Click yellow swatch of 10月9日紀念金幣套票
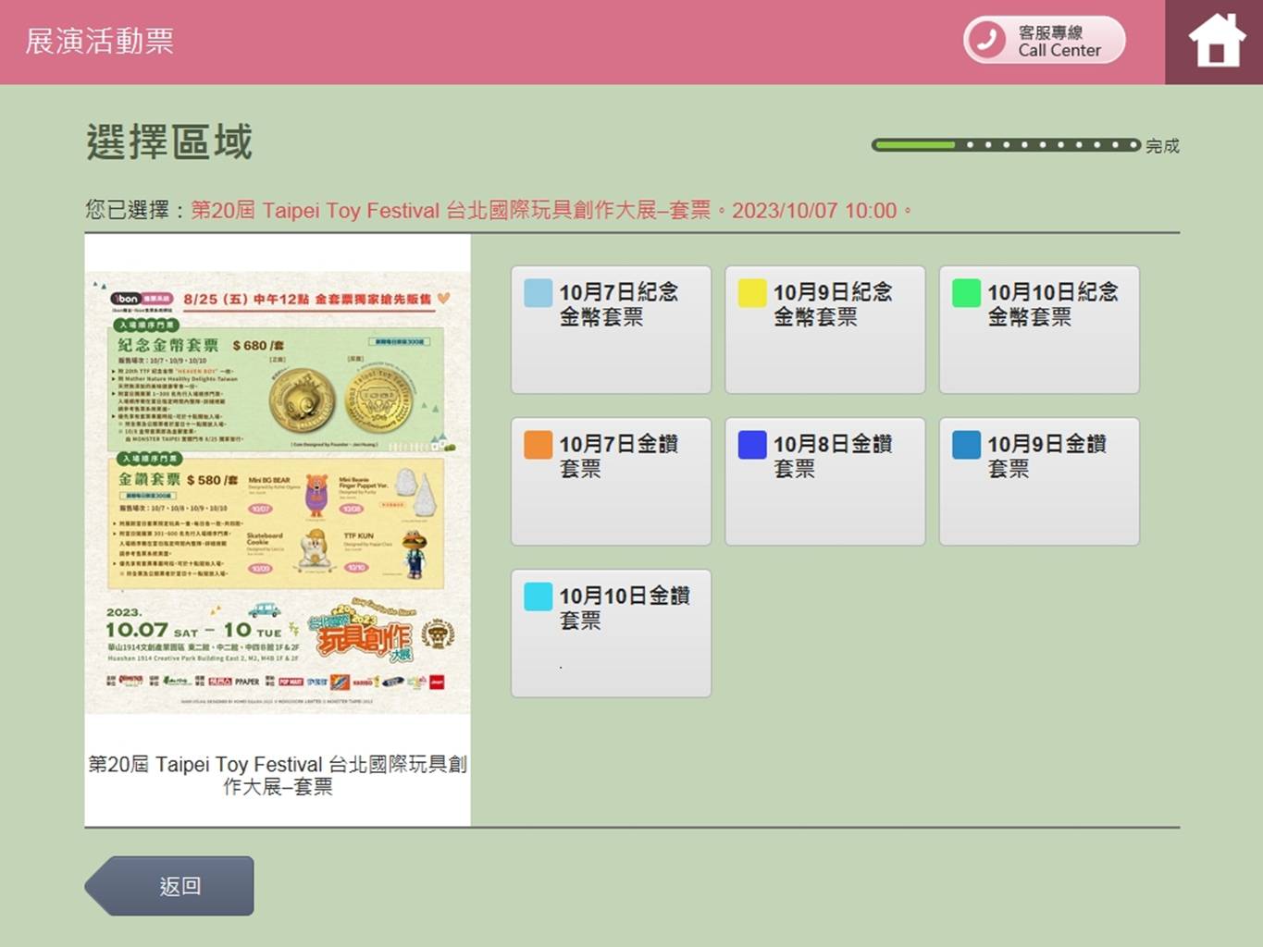The width and height of the screenshot is (1263, 947). point(752,293)
